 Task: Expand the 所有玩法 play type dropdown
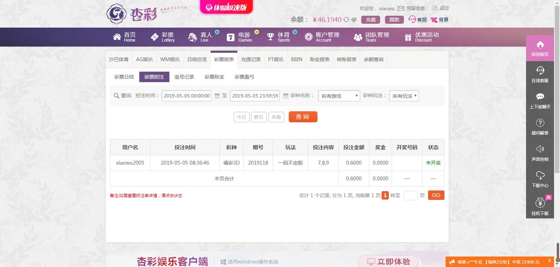coord(404,96)
